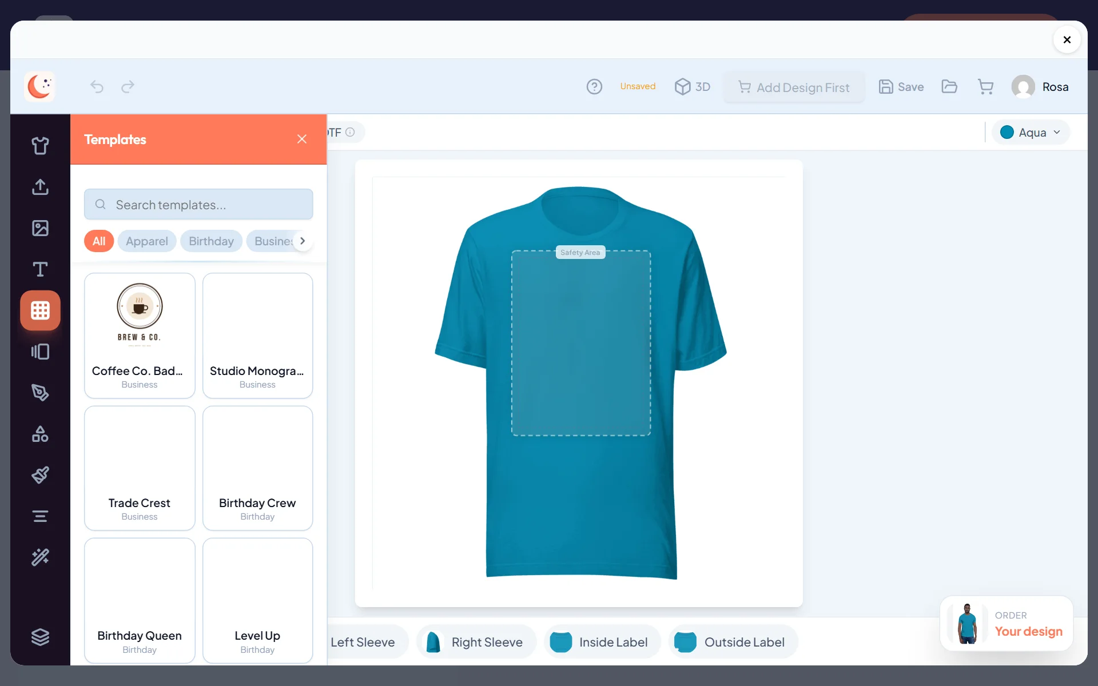Select the active Templates grid icon

tap(40, 310)
